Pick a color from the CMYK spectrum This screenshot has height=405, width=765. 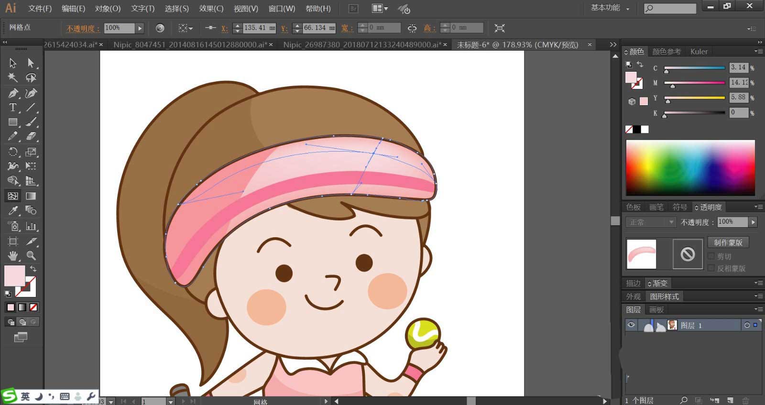click(x=690, y=167)
